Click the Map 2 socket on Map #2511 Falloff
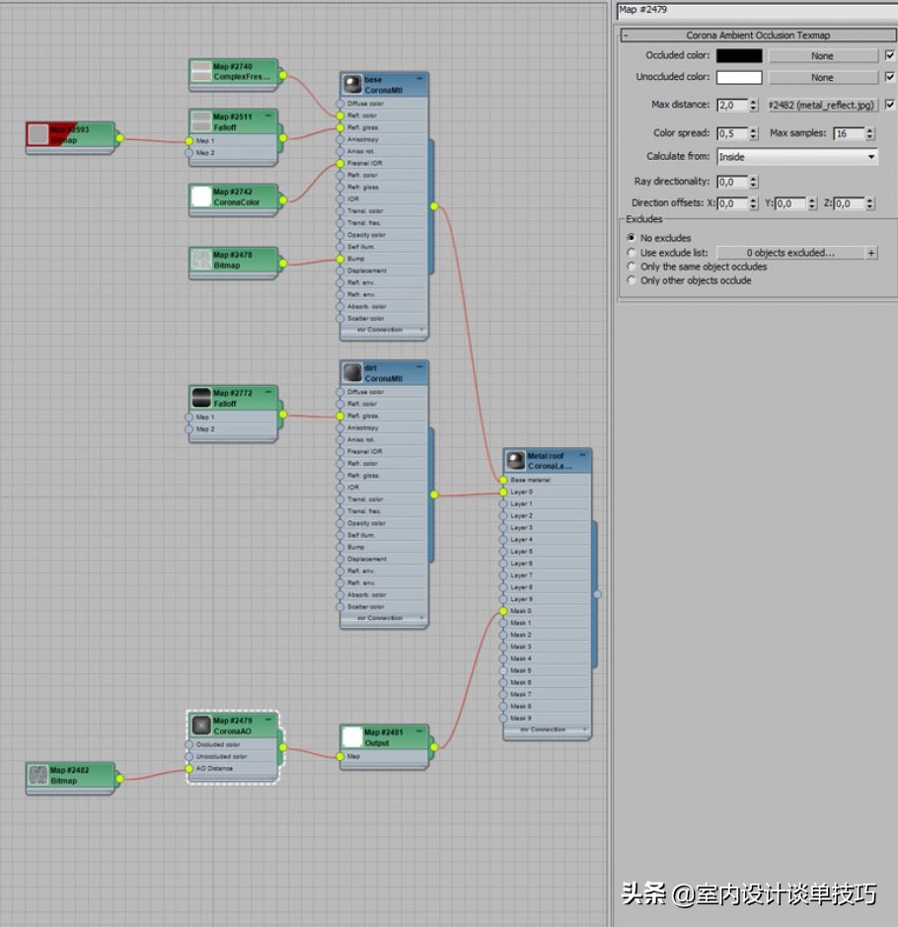 [189, 153]
